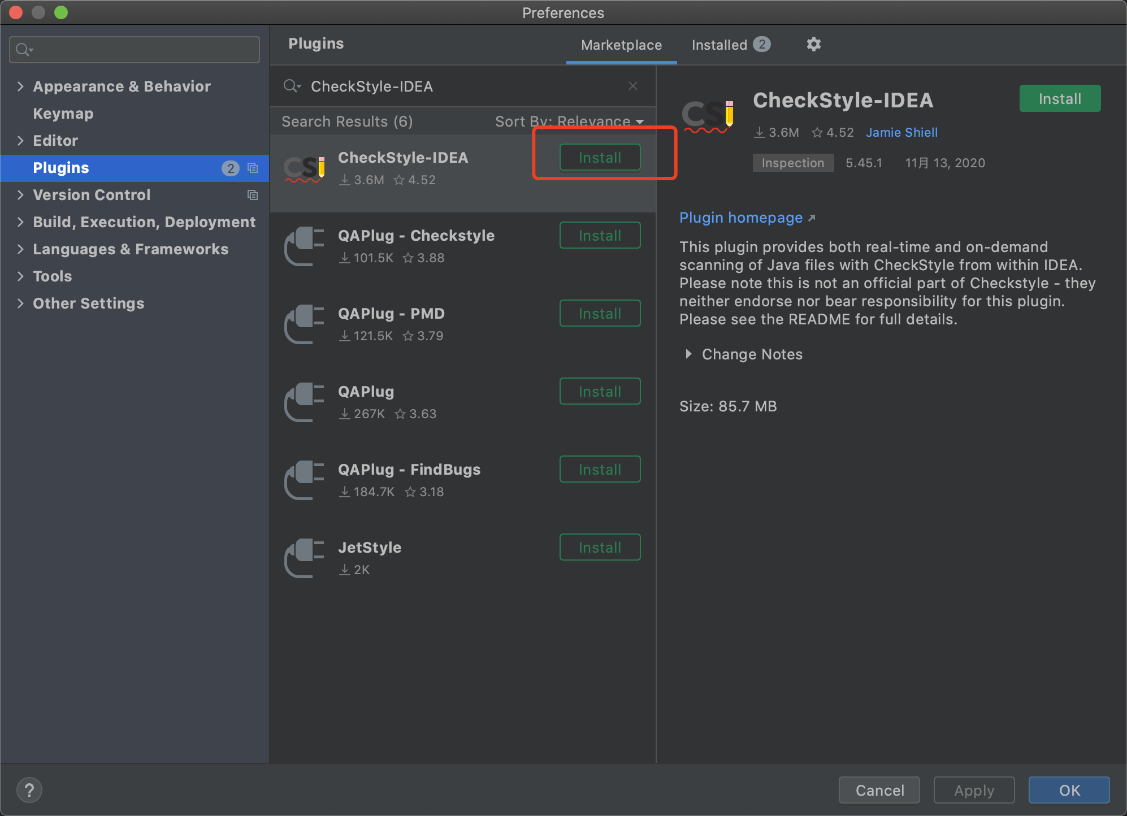Expand the Tools settings node
This screenshot has width=1127, height=816.
point(20,276)
